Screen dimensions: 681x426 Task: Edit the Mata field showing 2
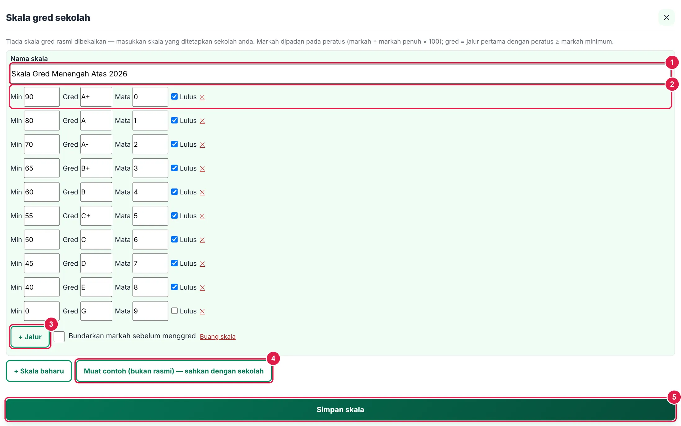tap(150, 144)
